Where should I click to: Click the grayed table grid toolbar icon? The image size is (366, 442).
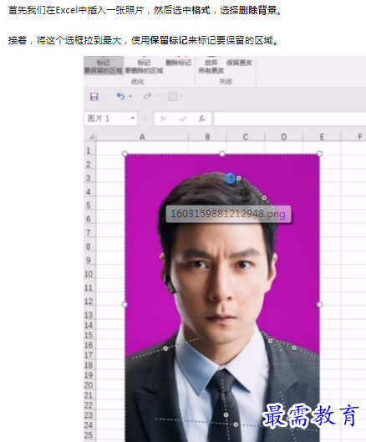point(172,97)
